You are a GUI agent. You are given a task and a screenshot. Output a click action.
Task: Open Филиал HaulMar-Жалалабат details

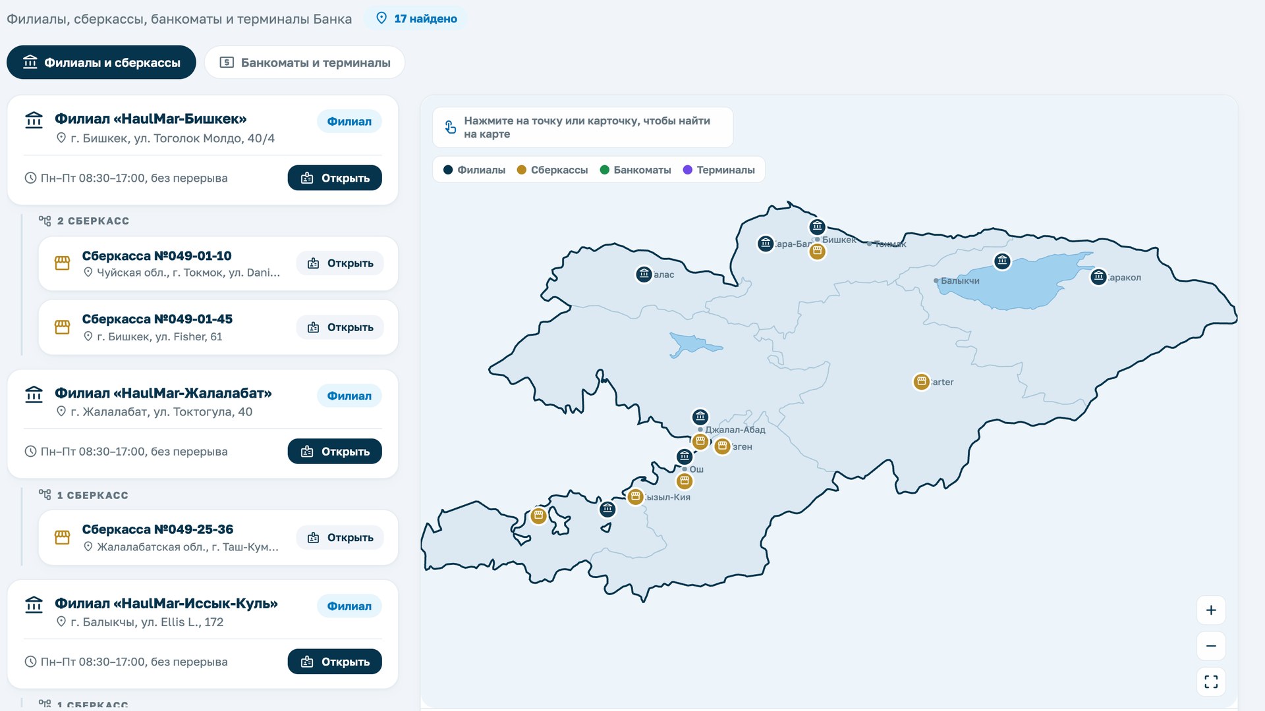[x=335, y=452]
